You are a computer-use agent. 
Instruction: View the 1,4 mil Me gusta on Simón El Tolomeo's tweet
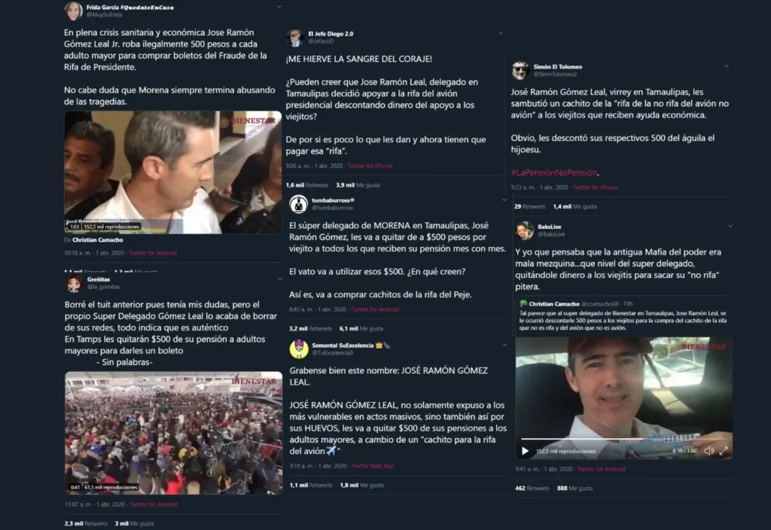[574, 206]
